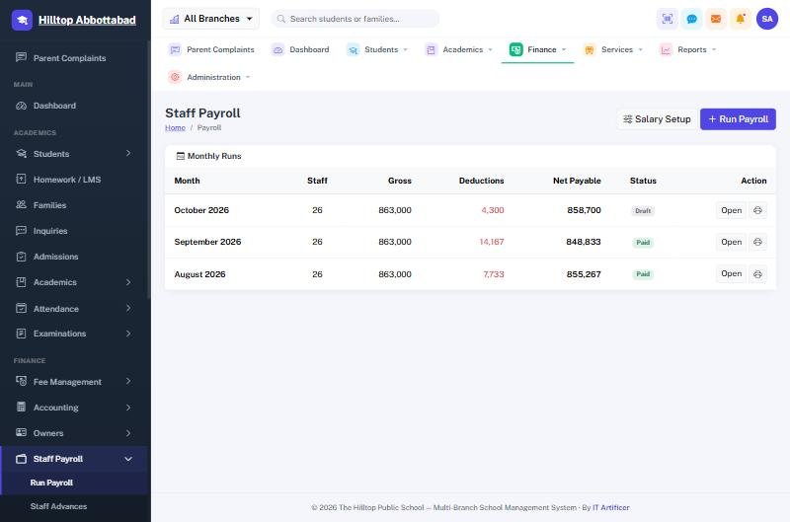Open the August 2026 payroll run
The height and width of the screenshot is (522, 790).
(731, 274)
